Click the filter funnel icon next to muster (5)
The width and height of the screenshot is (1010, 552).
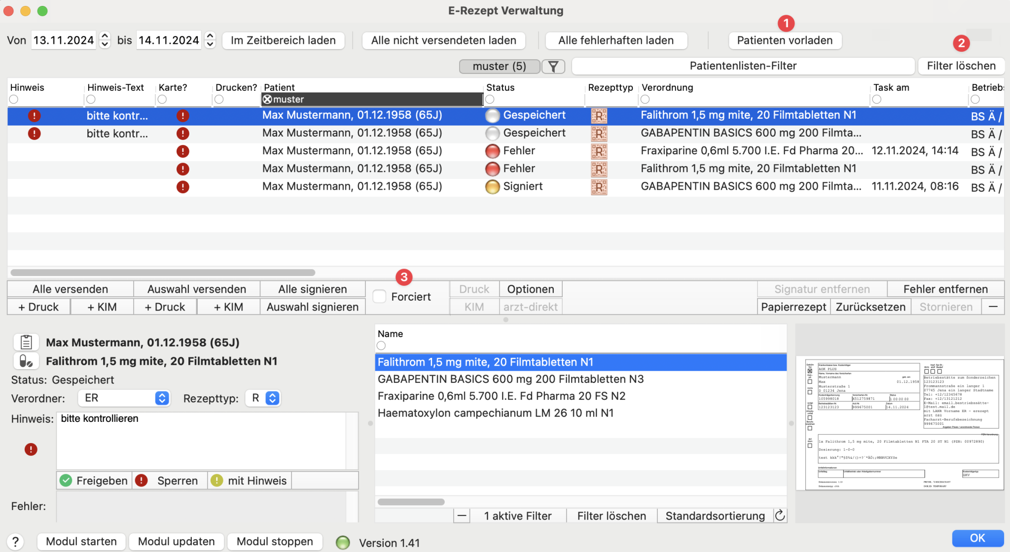click(x=553, y=66)
